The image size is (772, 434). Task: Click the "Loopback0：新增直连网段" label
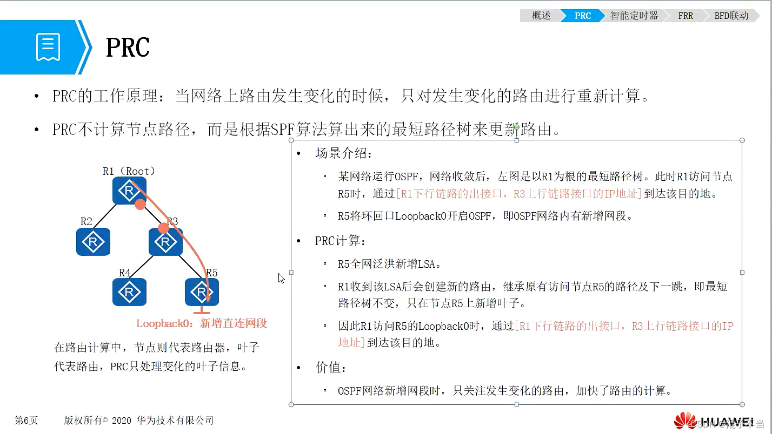coord(202,323)
